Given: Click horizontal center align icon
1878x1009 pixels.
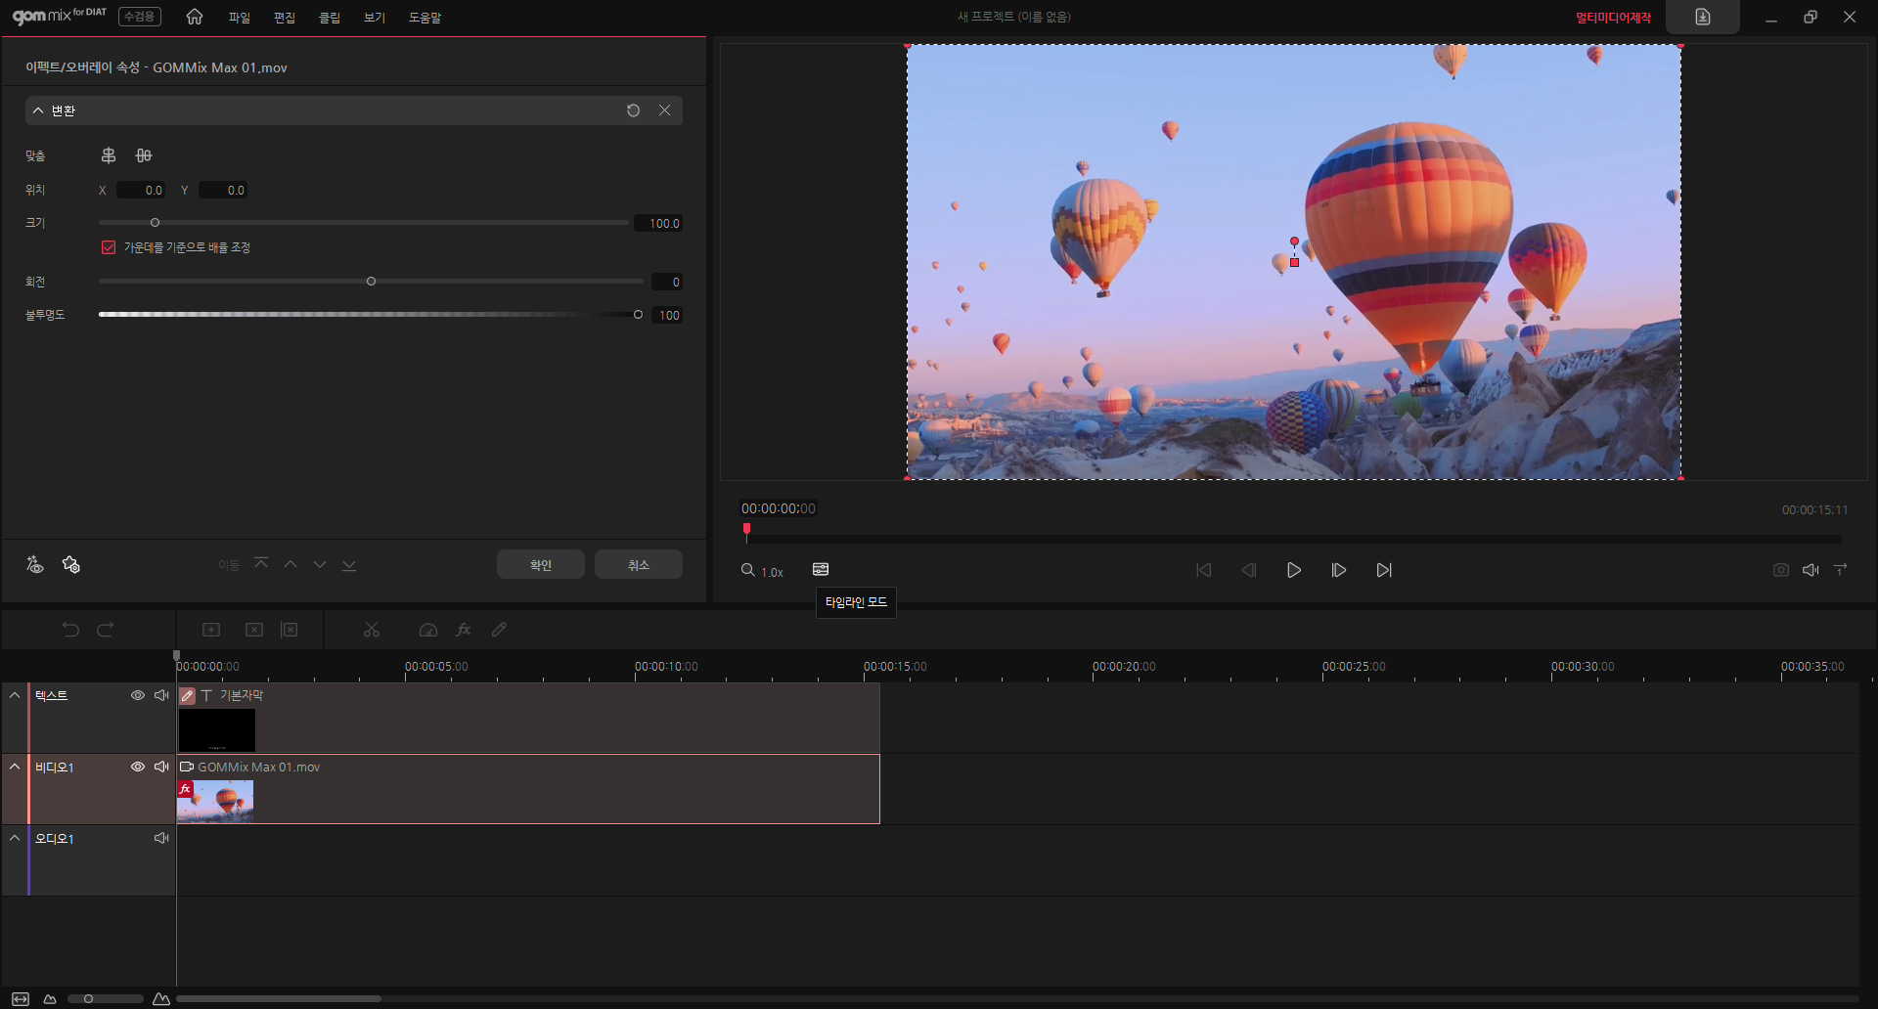Looking at the screenshot, I should [x=109, y=155].
